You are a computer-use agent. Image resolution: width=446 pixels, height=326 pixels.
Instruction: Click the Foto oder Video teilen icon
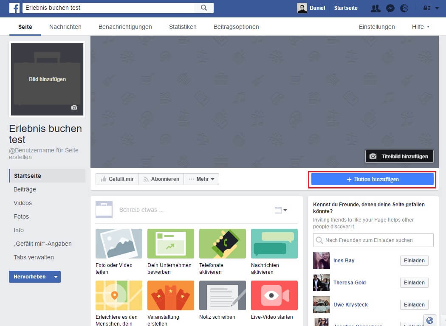click(119, 244)
